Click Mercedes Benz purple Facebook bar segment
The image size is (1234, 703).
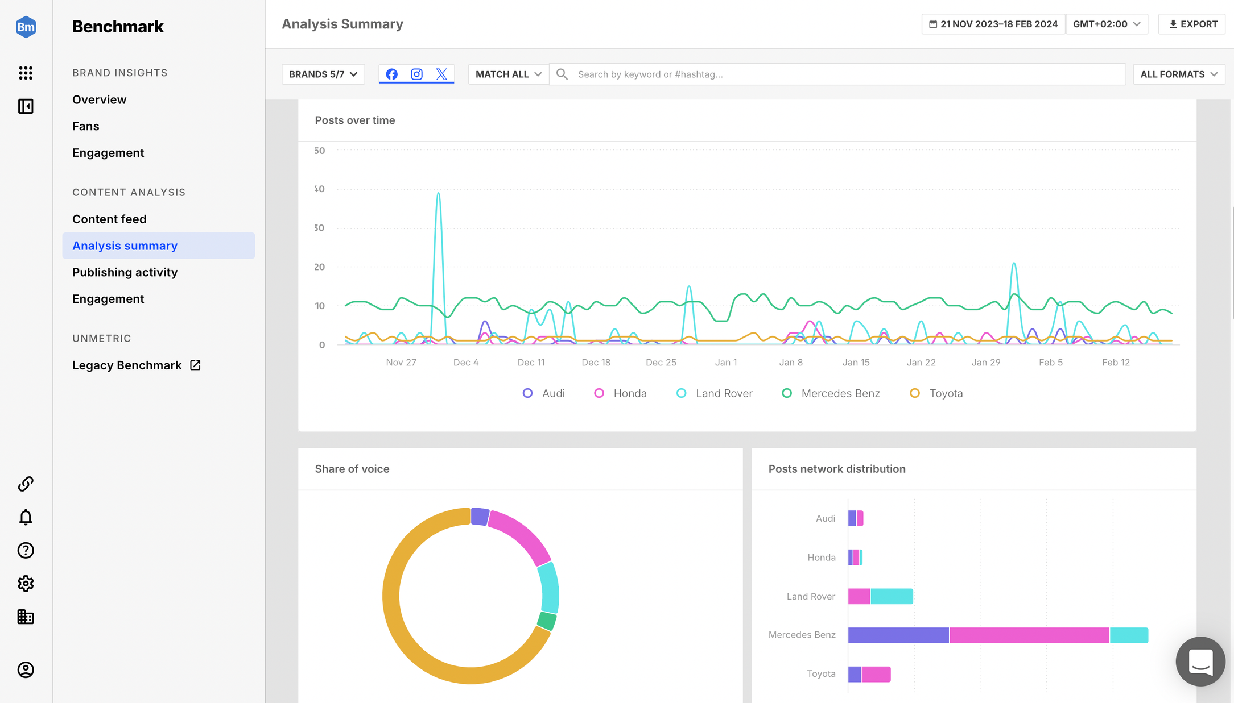pos(898,635)
